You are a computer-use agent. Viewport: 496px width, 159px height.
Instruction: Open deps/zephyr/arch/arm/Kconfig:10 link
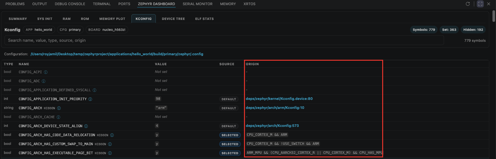tap(275, 108)
